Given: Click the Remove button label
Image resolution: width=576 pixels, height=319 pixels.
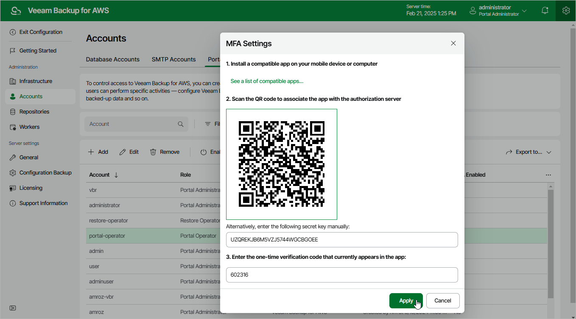Looking at the screenshot, I should click(170, 152).
